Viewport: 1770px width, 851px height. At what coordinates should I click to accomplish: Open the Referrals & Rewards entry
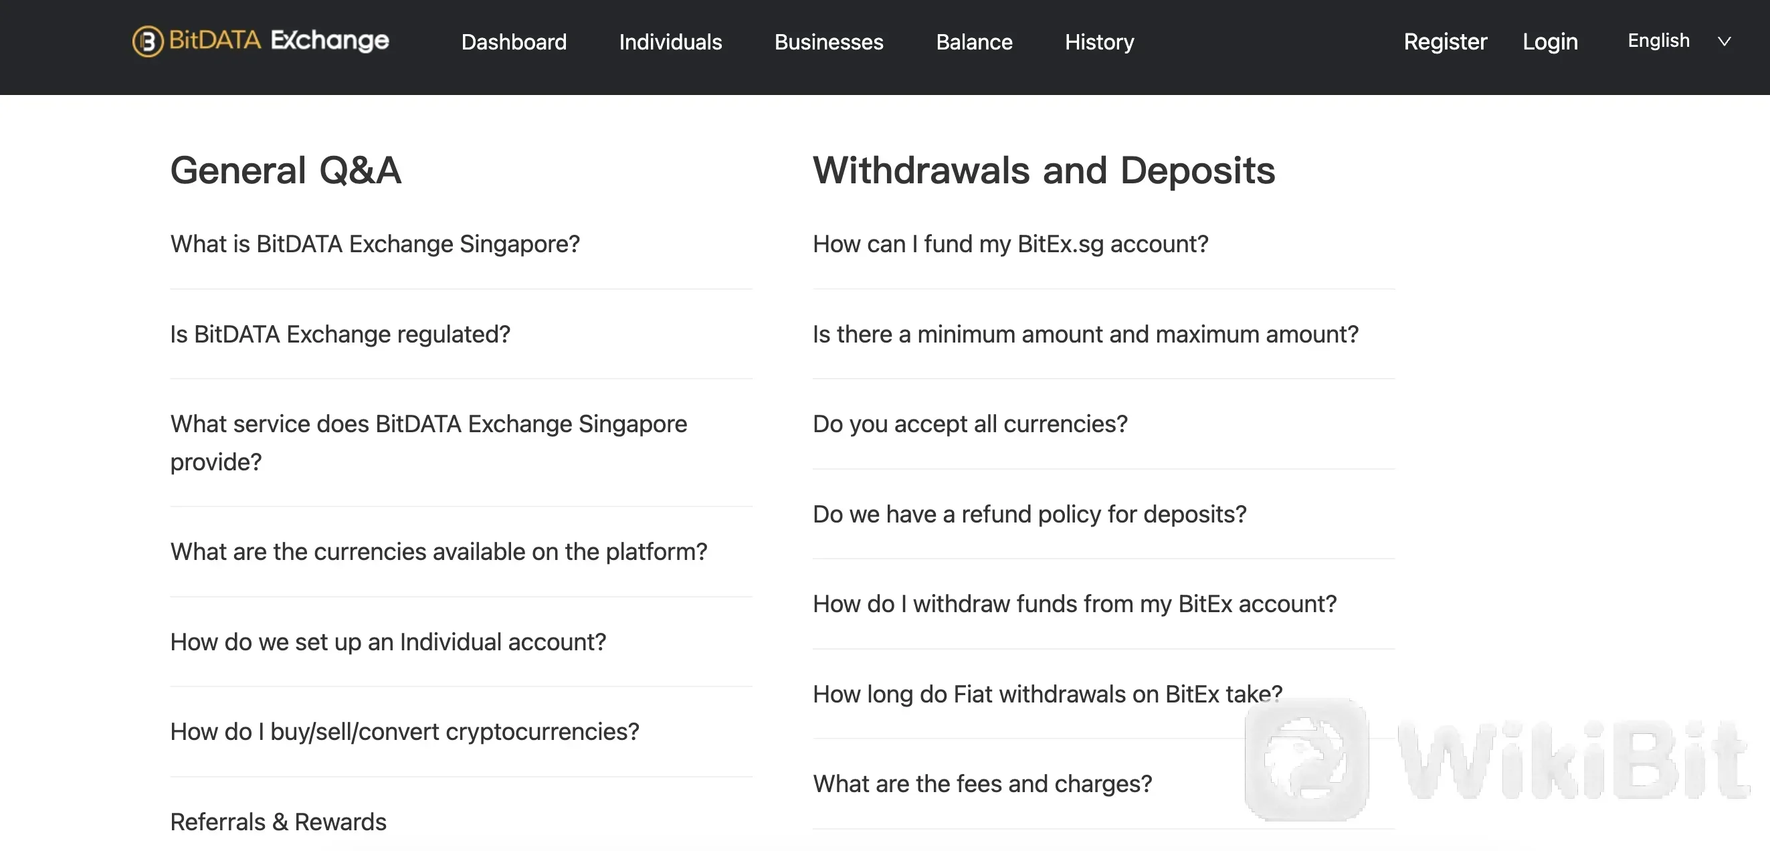click(x=461, y=822)
